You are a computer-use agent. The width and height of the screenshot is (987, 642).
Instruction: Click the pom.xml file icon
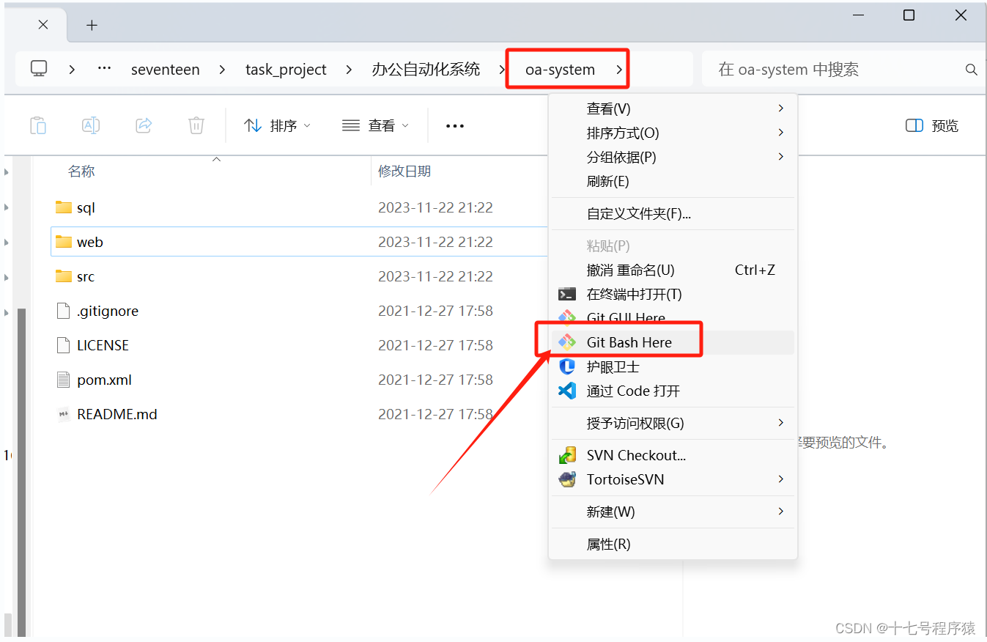point(64,380)
